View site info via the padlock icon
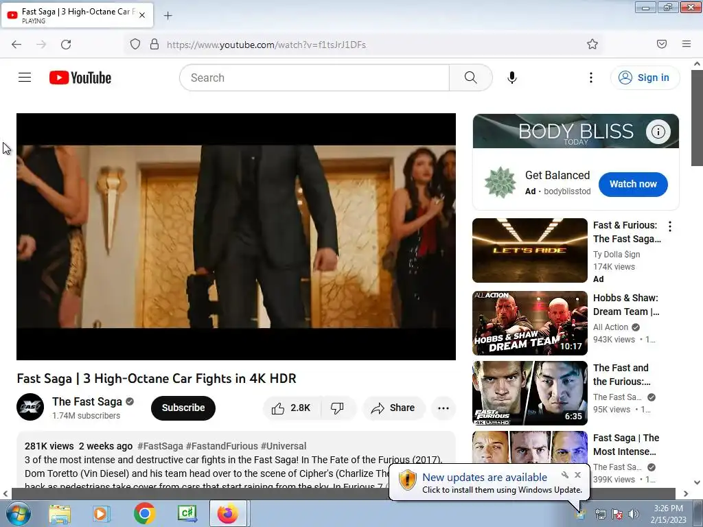The height and width of the screenshot is (527, 703). click(154, 45)
